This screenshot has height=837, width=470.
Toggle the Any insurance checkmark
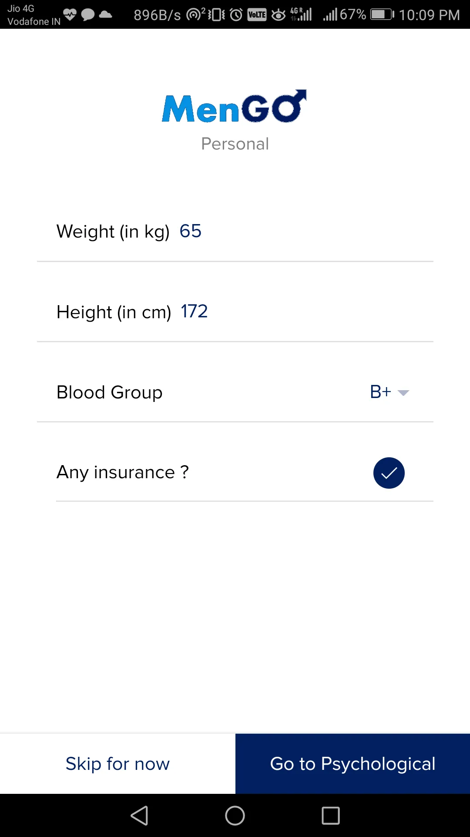(389, 473)
